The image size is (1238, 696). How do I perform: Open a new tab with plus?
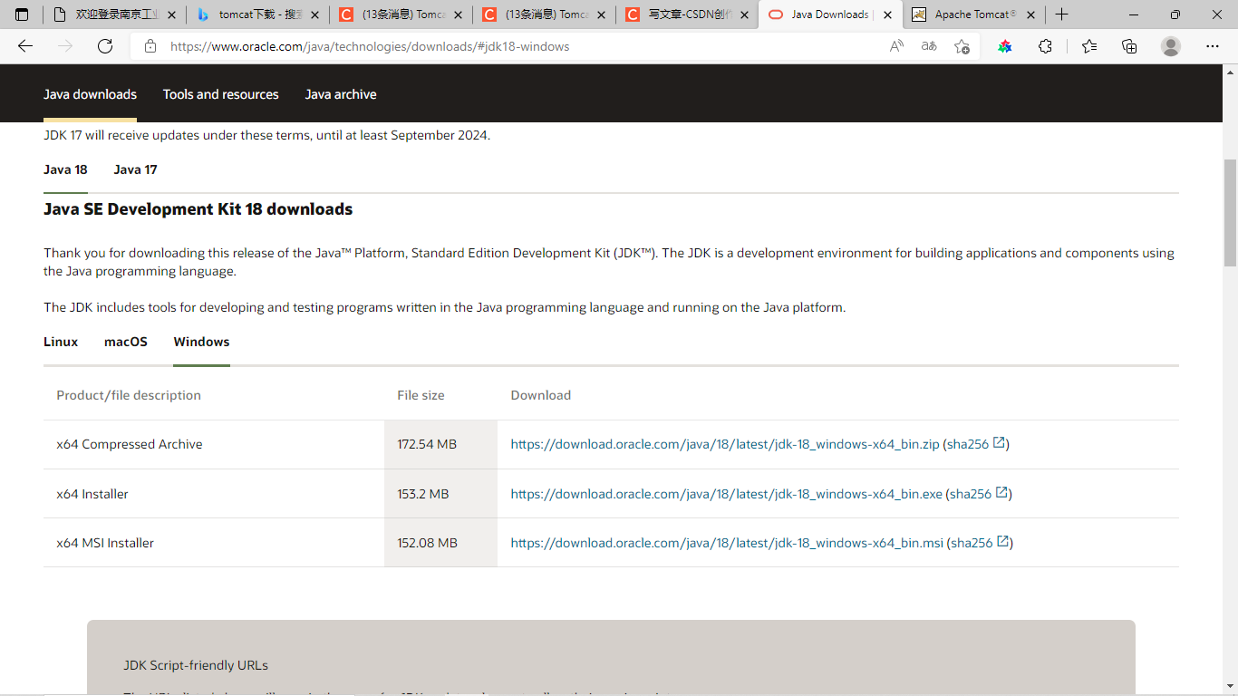[x=1062, y=14]
